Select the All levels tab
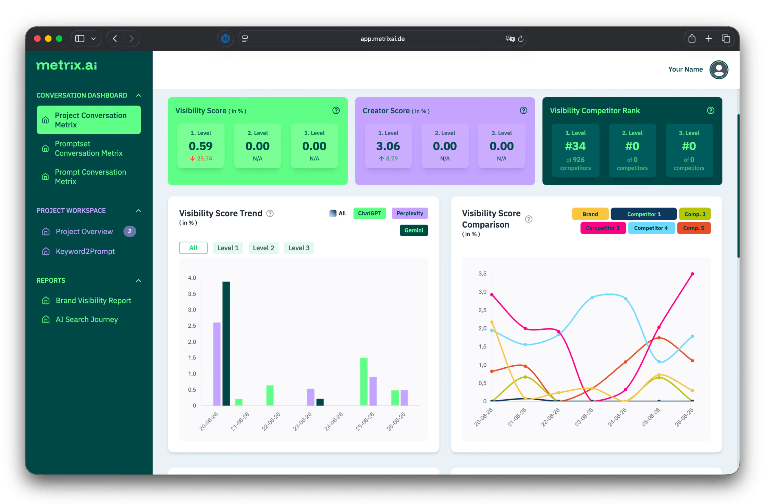 click(x=193, y=248)
